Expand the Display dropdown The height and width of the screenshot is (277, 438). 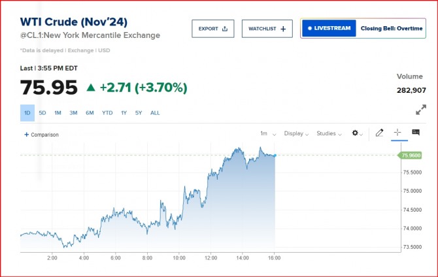tap(295, 133)
